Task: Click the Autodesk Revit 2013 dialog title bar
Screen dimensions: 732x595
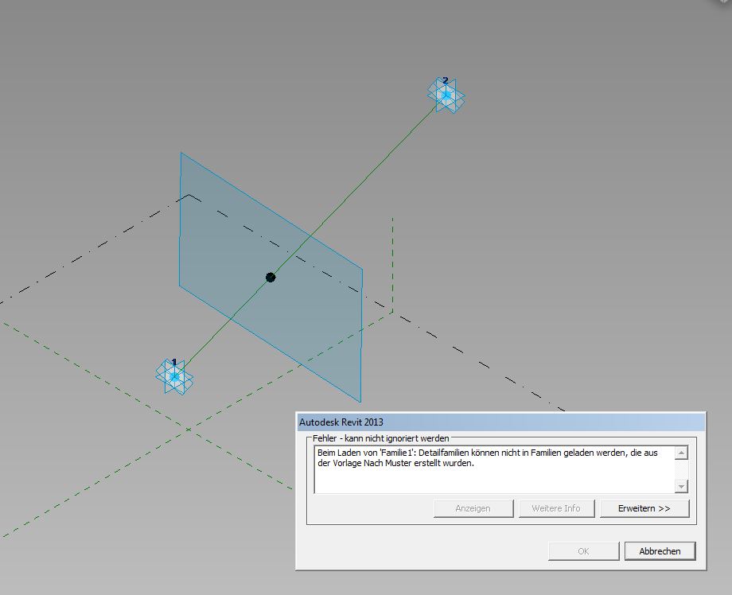Action: pos(501,422)
